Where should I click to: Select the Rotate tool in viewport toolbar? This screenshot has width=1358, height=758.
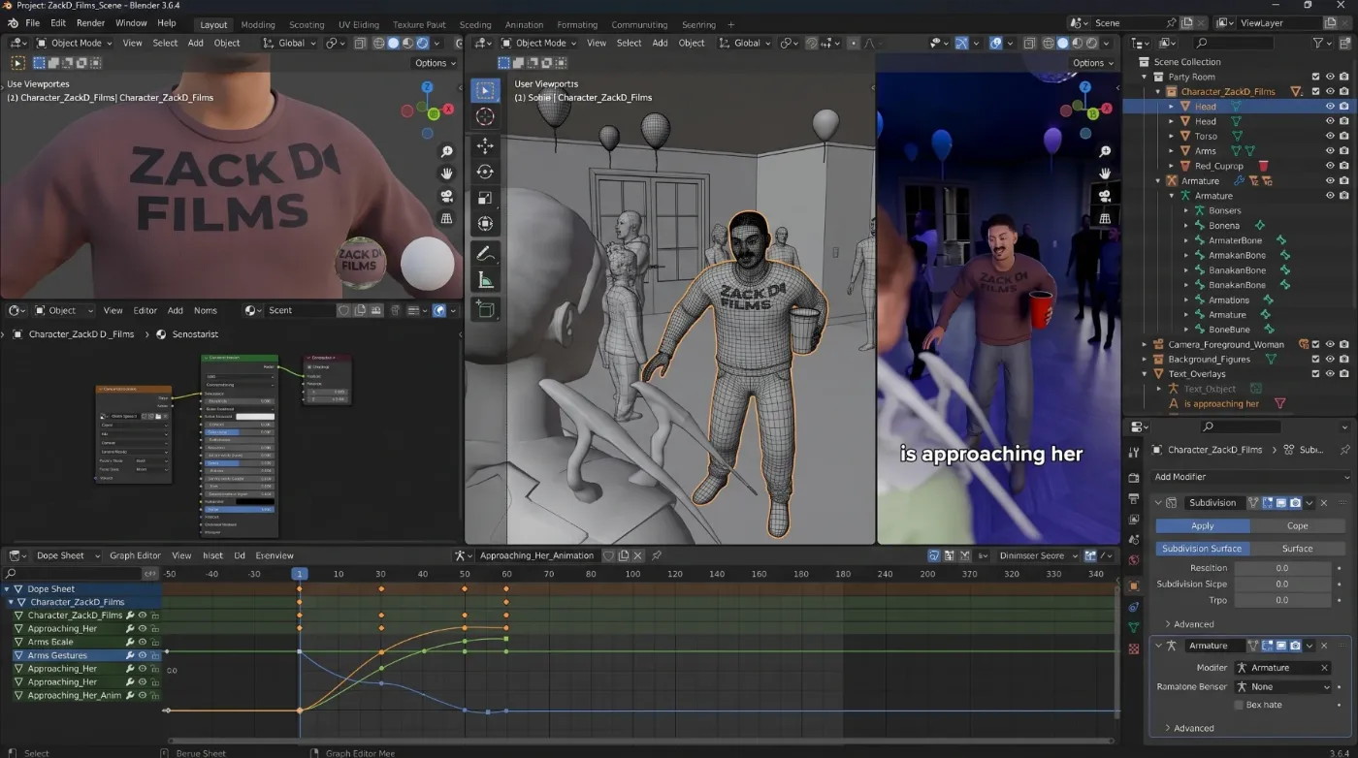coord(486,172)
